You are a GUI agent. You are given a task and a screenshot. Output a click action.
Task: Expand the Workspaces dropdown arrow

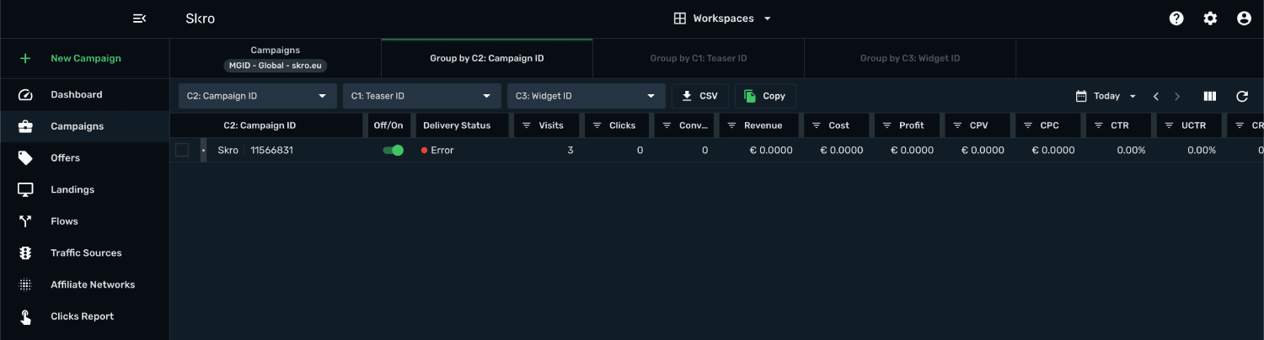tap(767, 19)
